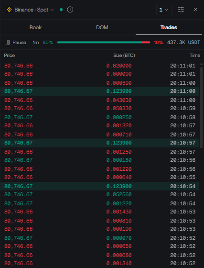Select the trade with size 0.000180
The height and width of the screenshot is (268, 204).
tap(100, 160)
